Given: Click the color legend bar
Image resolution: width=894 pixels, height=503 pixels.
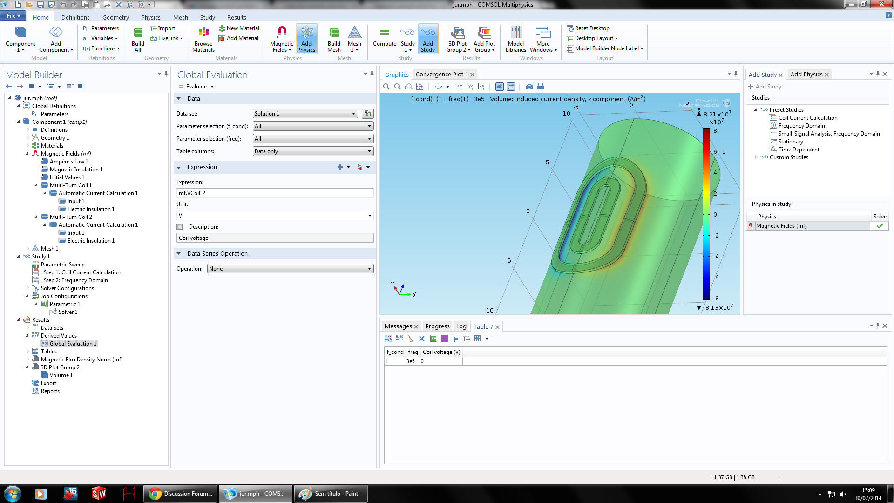Looking at the screenshot, I should coord(706,214).
